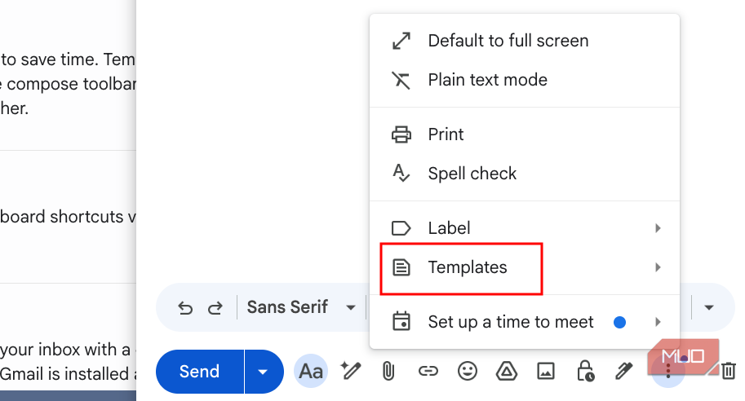Click the spell check icon
The height and width of the screenshot is (401, 745).
coord(401,174)
